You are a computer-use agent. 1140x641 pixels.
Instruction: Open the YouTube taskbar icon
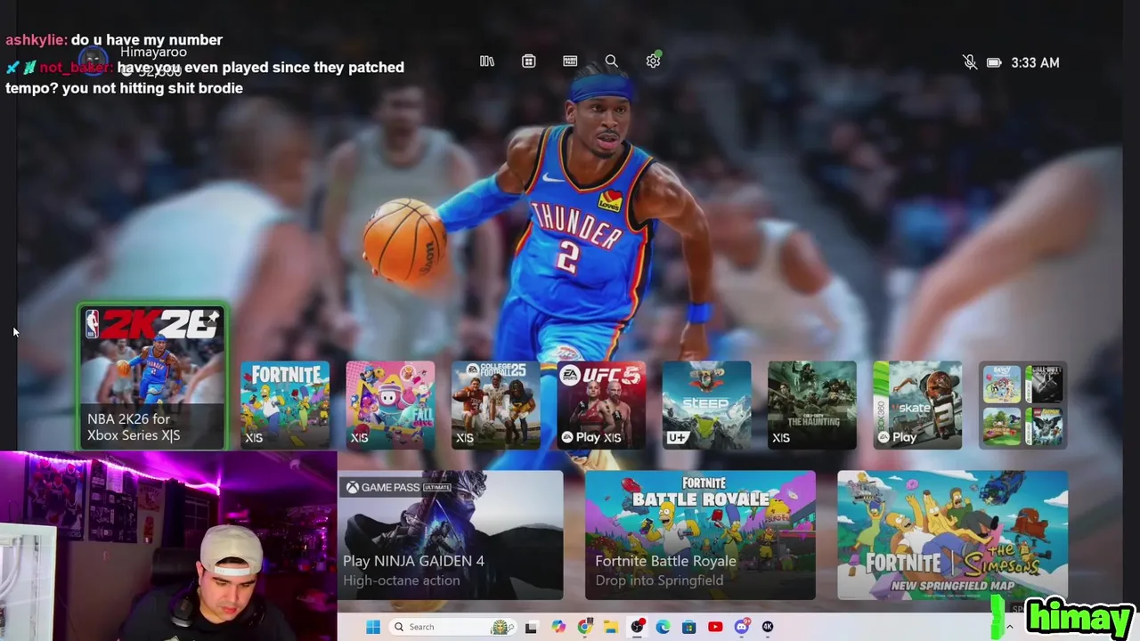(715, 627)
